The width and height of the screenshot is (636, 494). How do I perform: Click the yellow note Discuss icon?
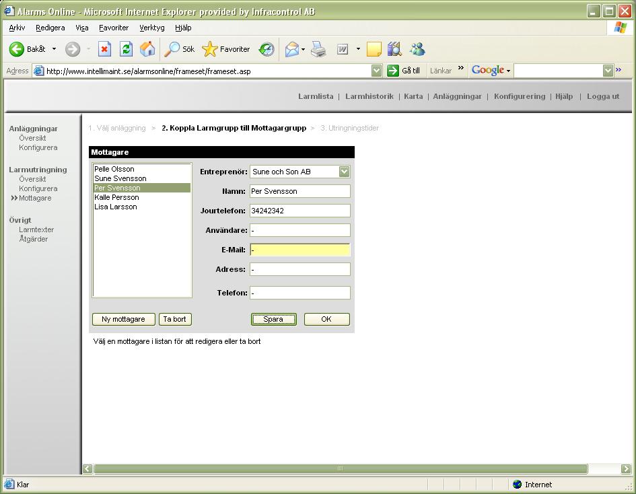tap(374, 49)
